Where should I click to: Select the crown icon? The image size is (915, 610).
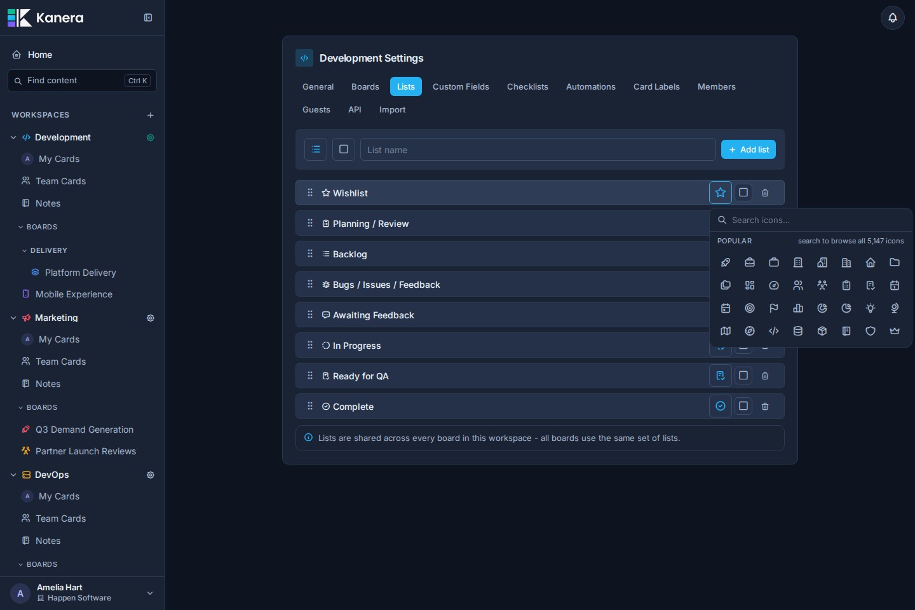895,331
